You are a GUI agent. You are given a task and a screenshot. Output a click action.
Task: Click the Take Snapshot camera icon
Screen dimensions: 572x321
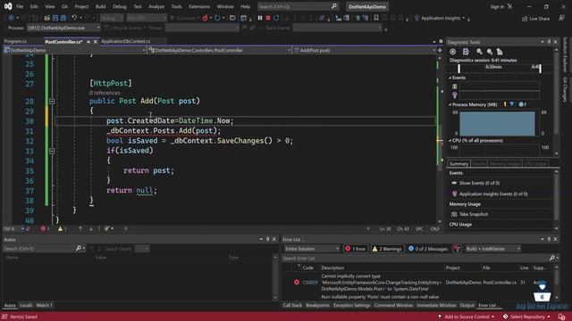point(454,214)
